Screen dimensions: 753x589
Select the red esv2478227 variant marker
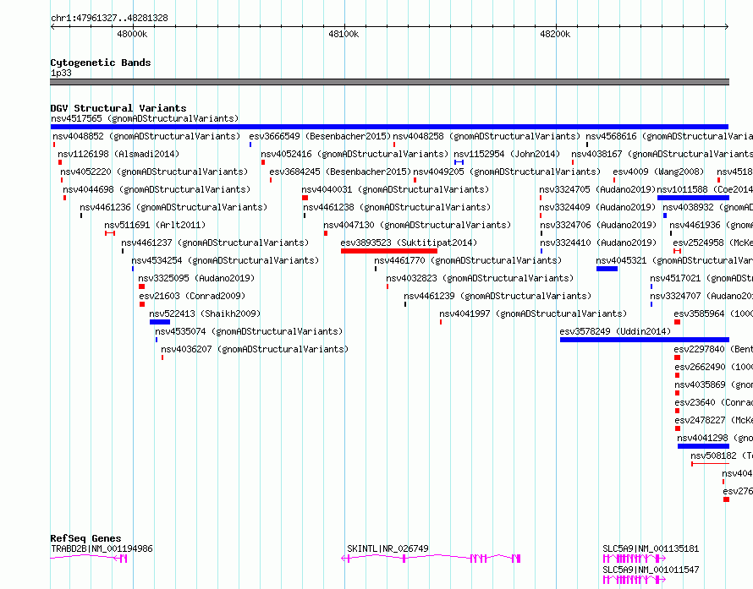(x=678, y=428)
